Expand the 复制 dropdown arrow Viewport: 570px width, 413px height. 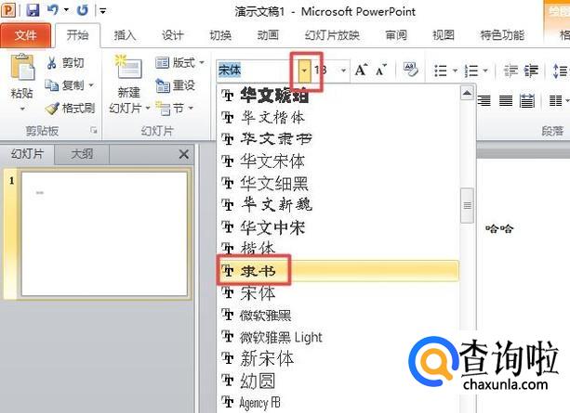pyautogui.click(x=91, y=85)
